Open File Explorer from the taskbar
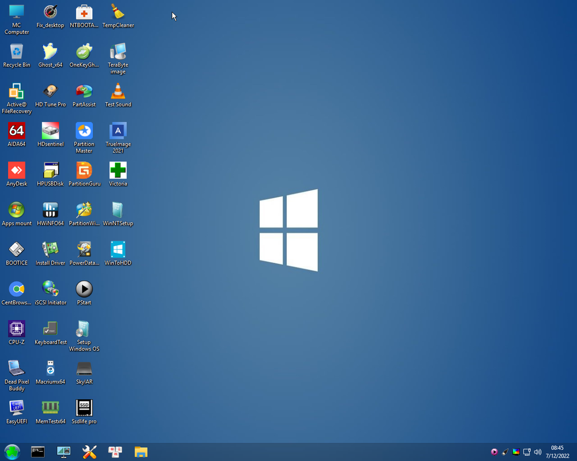The height and width of the screenshot is (461, 577). pyautogui.click(x=141, y=452)
